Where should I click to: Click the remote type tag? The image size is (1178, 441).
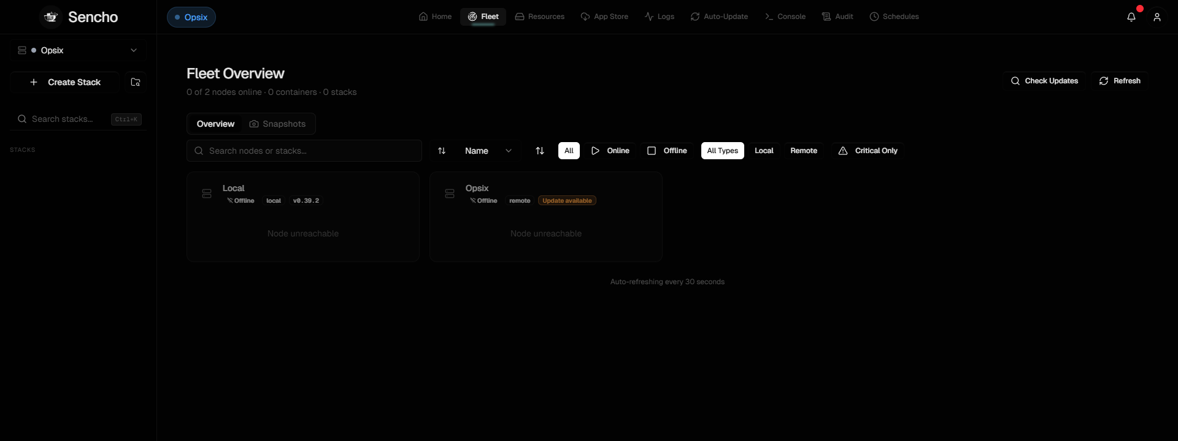coord(520,201)
